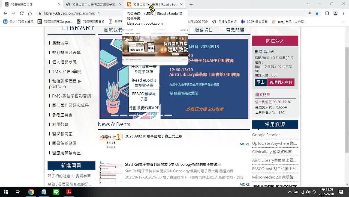The height and width of the screenshot is (197, 349).
Task: Open Google Scholar under 常用資源
Action: (266, 135)
